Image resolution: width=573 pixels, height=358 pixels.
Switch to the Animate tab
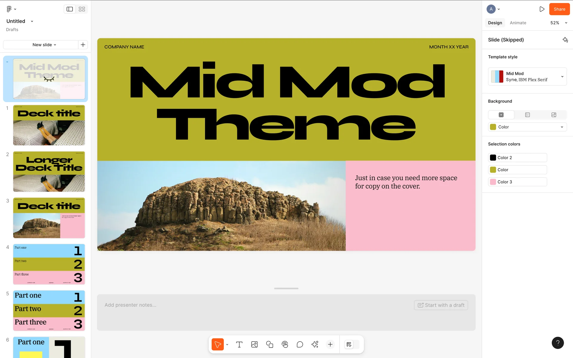[518, 23]
